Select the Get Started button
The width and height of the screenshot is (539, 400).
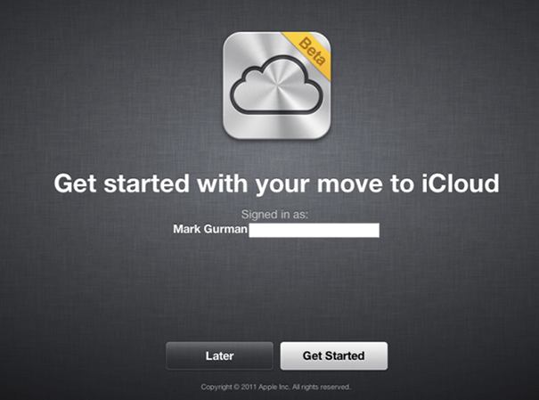pyautogui.click(x=334, y=355)
